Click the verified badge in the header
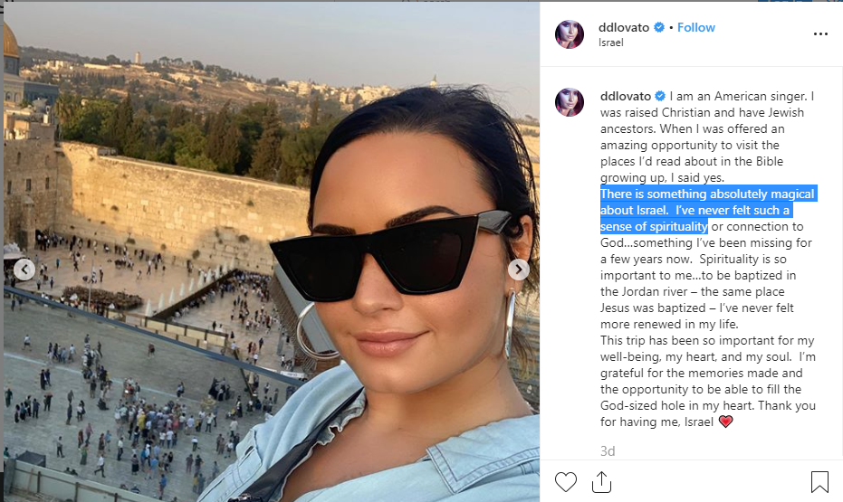Screen dimensions: 843x502 tap(659, 27)
